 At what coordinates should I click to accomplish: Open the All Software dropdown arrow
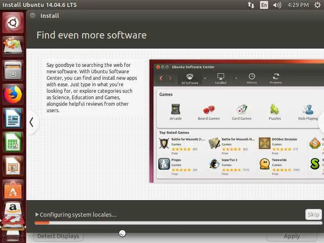coord(205,79)
